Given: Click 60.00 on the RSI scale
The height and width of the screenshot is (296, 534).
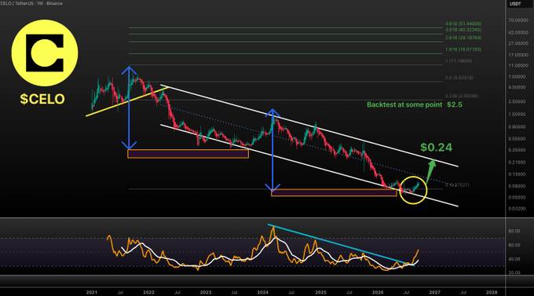Looking at the screenshot, I should click(x=514, y=245).
